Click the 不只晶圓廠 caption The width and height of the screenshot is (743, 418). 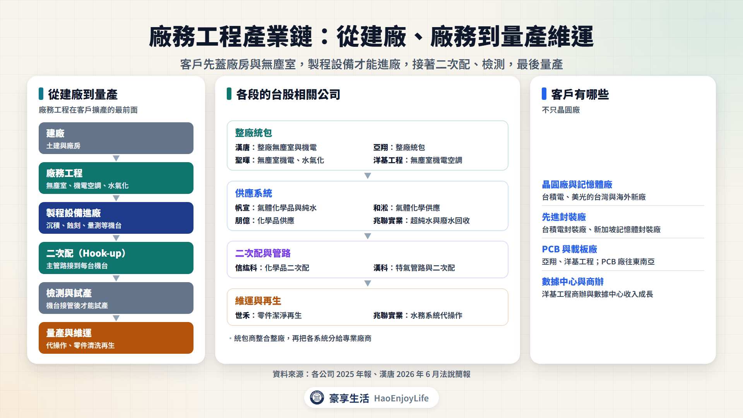(561, 110)
